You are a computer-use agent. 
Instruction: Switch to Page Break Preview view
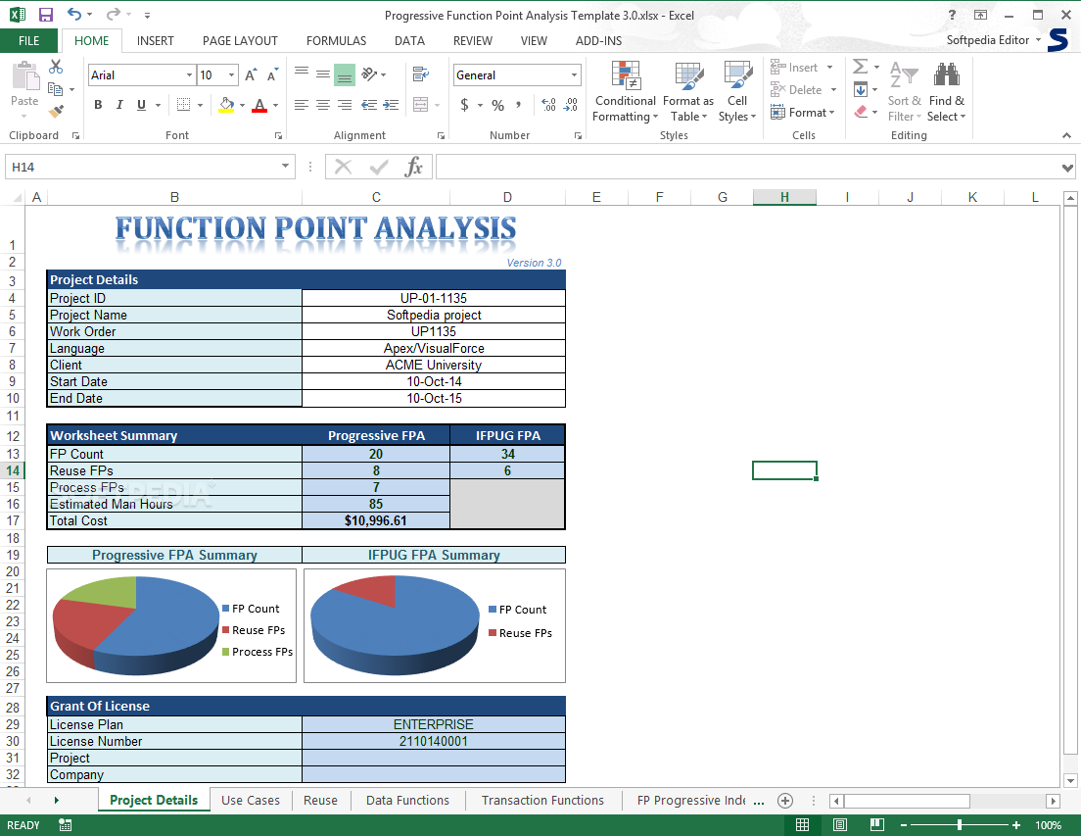(877, 825)
